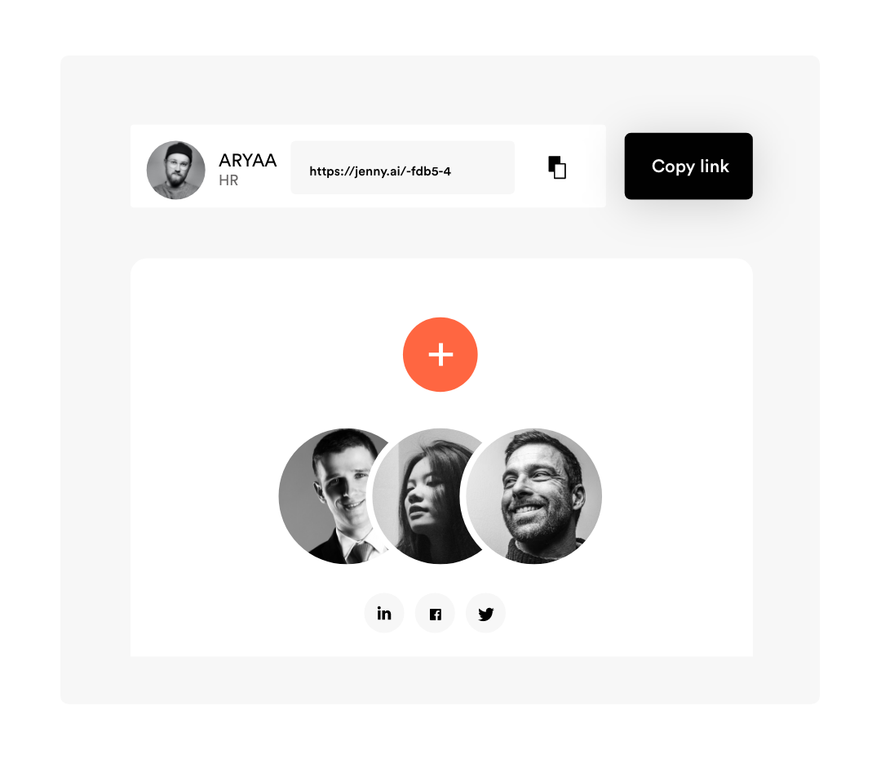This screenshot has width=881, height=759.
Task: Click the HR role label under ARYAA
Action: tap(228, 180)
